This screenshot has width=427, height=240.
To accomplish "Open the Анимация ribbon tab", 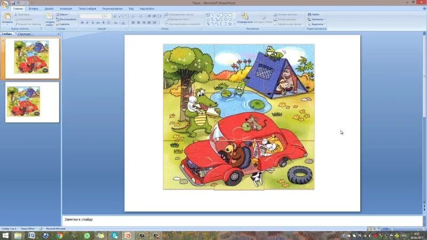I will [x=66, y=9].
